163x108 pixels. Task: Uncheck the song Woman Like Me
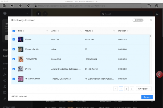(14, 49)
